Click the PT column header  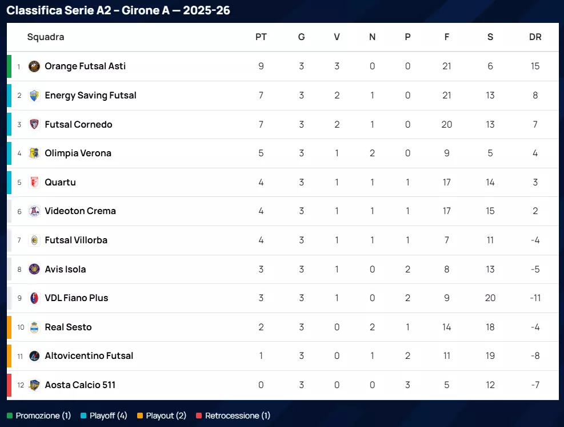261,37
